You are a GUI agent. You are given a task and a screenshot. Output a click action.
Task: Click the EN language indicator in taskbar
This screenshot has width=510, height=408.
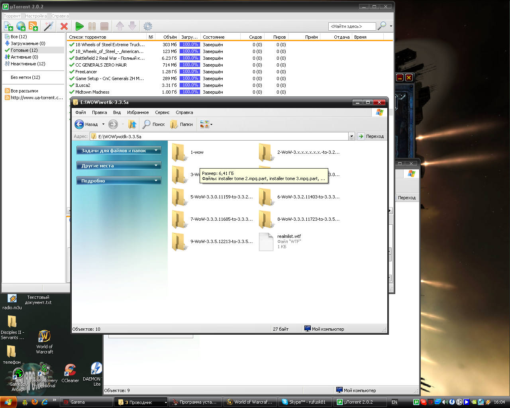[x=394, y=402]
